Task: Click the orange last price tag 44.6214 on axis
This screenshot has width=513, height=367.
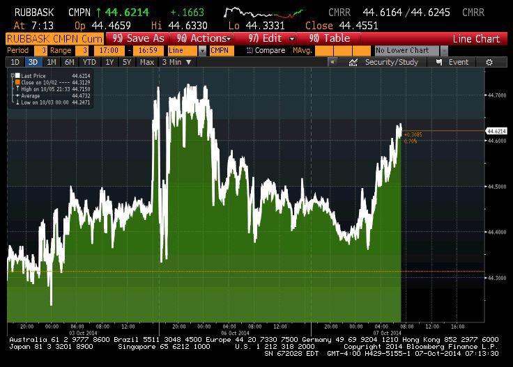Action: [x=496, y=131]
